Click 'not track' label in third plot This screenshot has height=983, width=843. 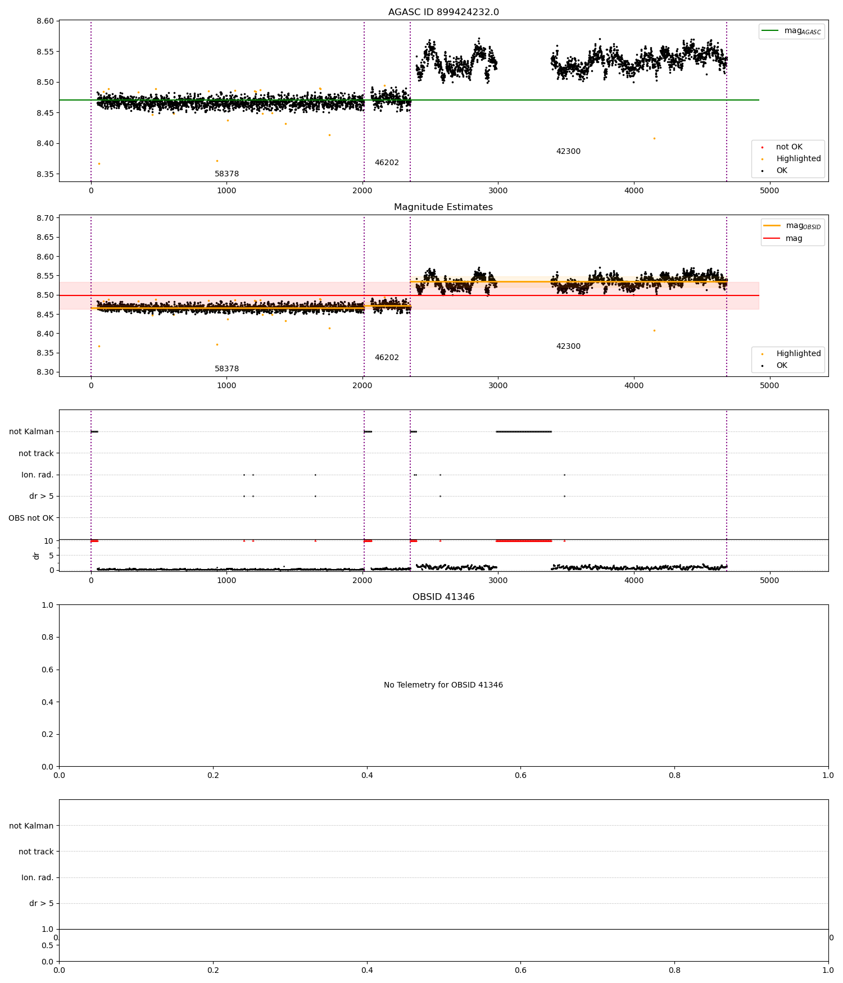coord(36,454)
